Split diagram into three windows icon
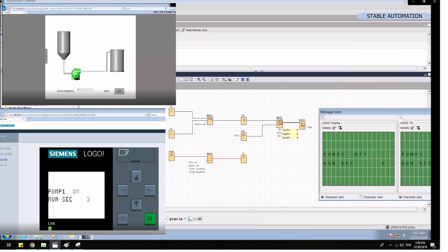 (x=191, y=79)
